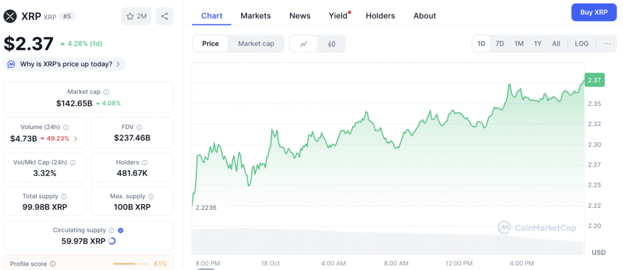Click the Market cap info icon
This screenshot has width=623, height=270.
coord(106,92)
